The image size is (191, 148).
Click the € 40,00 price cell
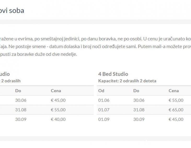coord(58,119)
